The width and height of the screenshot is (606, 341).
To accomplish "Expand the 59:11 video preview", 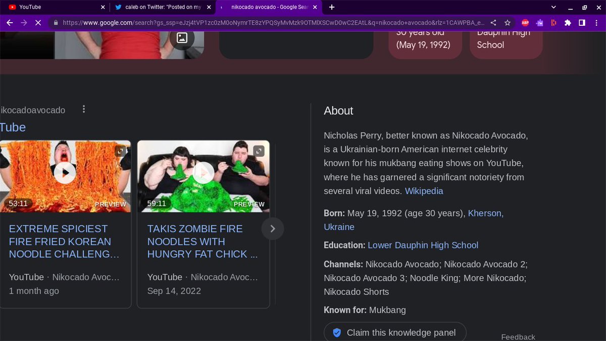I will (259, 151).
